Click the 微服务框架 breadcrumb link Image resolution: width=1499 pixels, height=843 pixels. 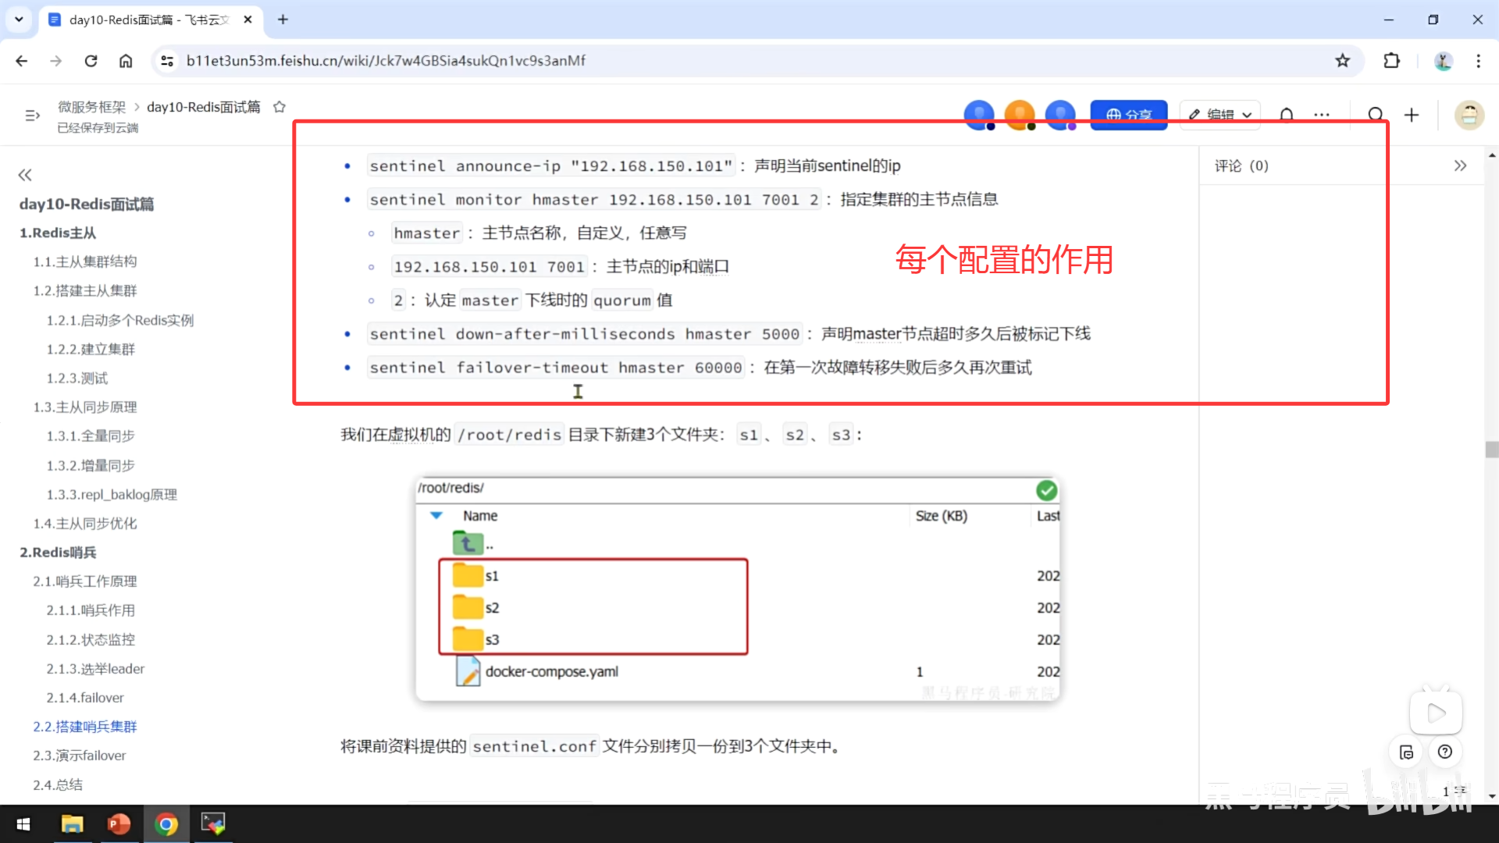pos(91,107)
